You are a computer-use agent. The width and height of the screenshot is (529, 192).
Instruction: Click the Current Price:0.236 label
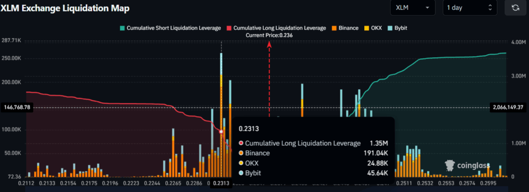pos(269,36)
